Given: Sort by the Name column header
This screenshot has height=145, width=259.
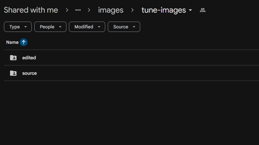Looking at the screenshot, I should coord(12,42).
